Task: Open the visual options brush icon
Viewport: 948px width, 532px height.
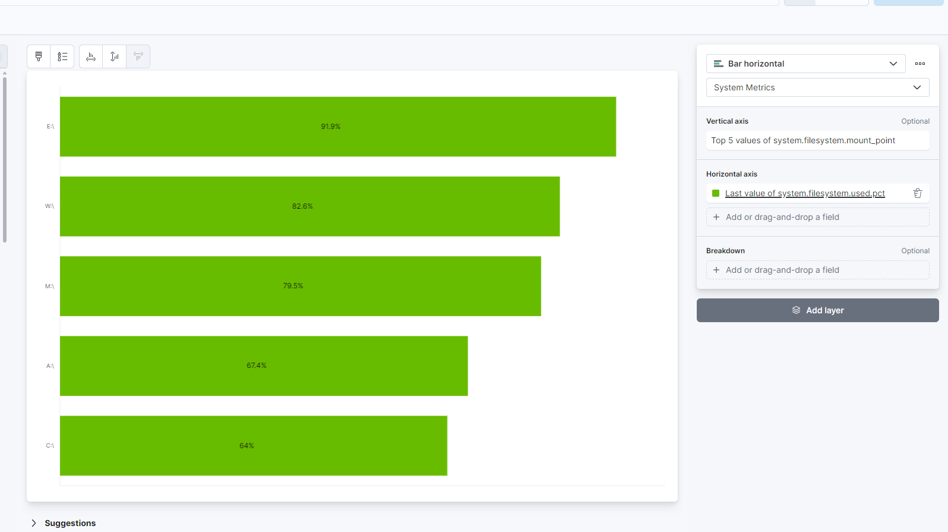Action: (39, 56)
